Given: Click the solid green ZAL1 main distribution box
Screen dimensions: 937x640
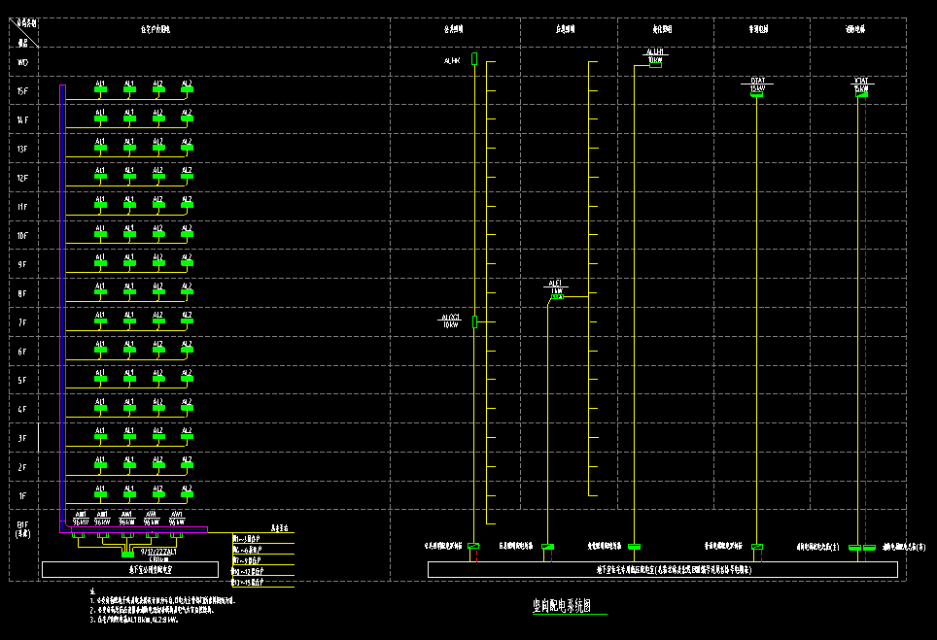Looking at the screenshot, I should [127, 555].
